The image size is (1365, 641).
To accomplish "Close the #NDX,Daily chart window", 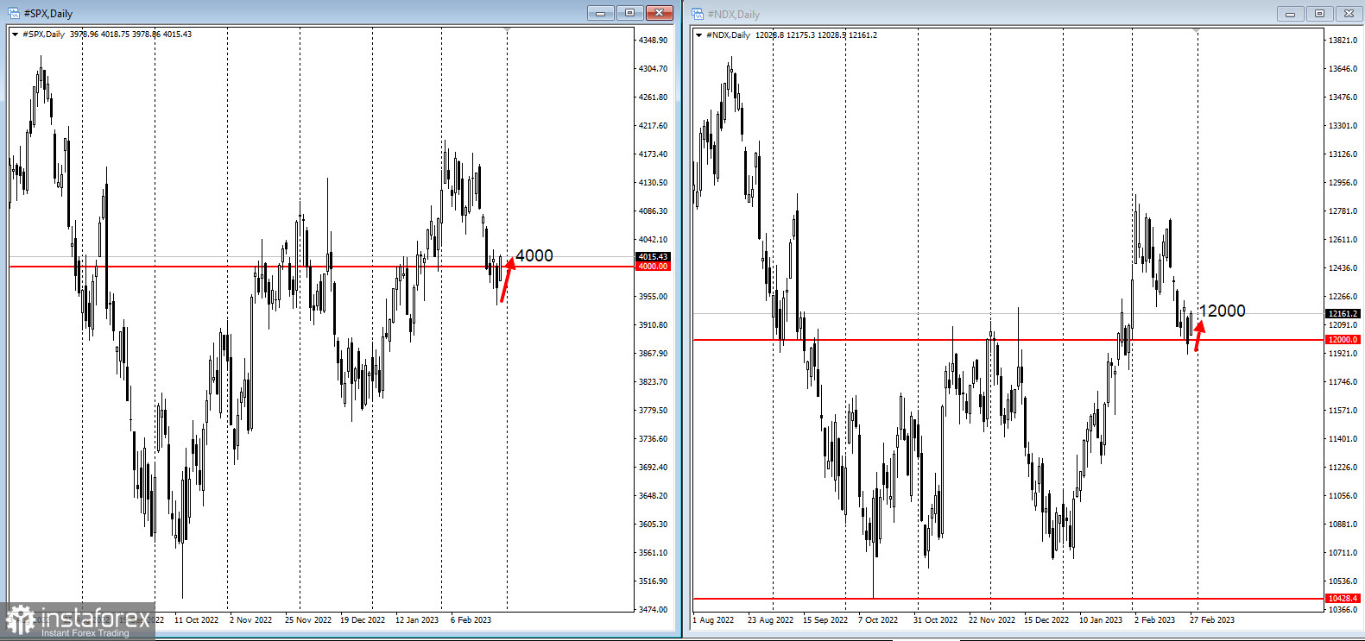I will [x=1349, y=14].
